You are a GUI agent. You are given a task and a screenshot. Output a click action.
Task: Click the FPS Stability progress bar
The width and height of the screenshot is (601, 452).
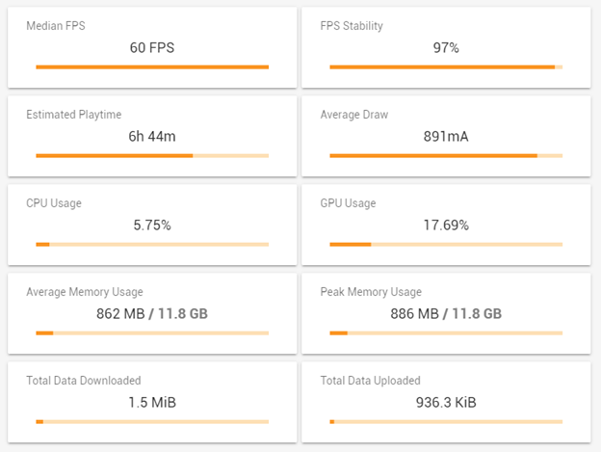(x=446, y=66)
